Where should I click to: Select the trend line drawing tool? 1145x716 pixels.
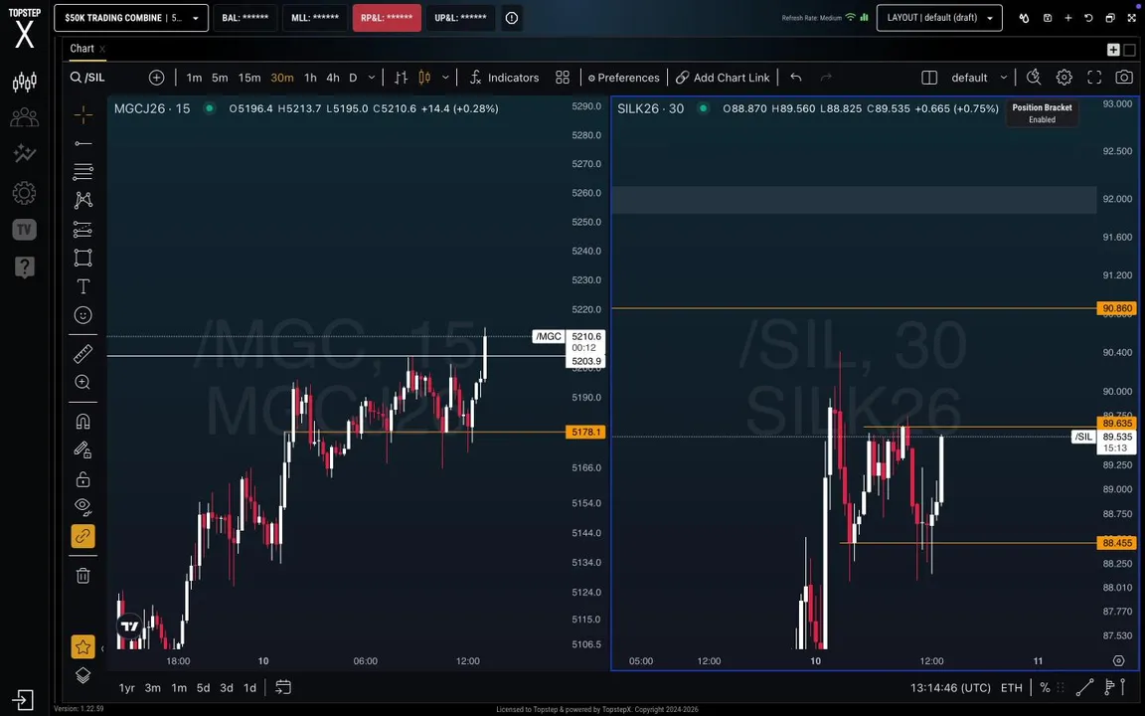[x=83, y=143]
